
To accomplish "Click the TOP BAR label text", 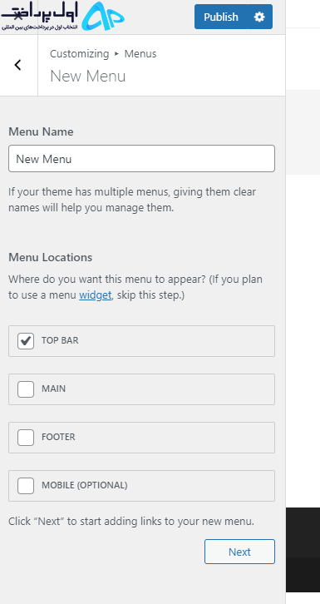I will 60,340.
